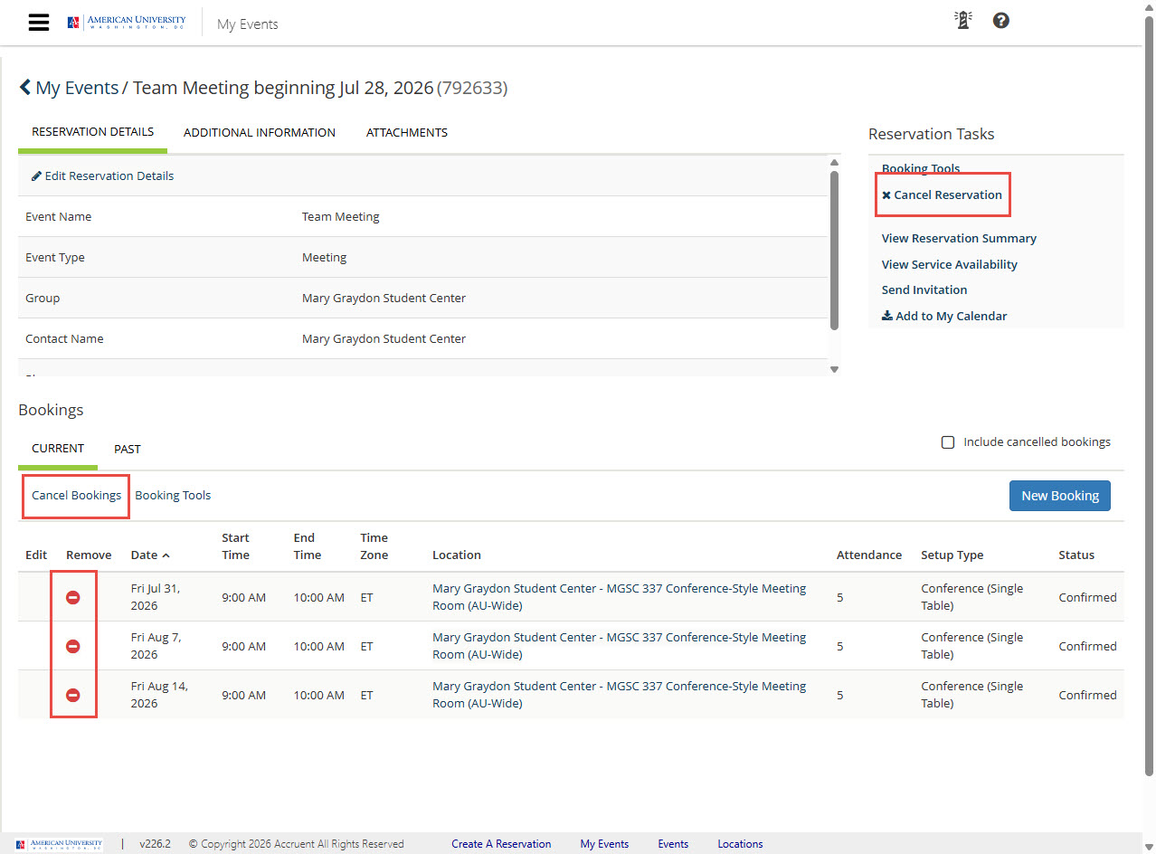Remove the Fri Aug 14, 2026 booking

73,695
